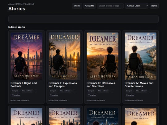Open title link Dreamer II: Explosions and Escapes
The height and width of the screenshot is (125, 167).
coord(62,85)
